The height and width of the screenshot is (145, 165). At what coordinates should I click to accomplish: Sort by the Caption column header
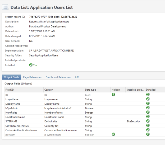click(49, 90)
